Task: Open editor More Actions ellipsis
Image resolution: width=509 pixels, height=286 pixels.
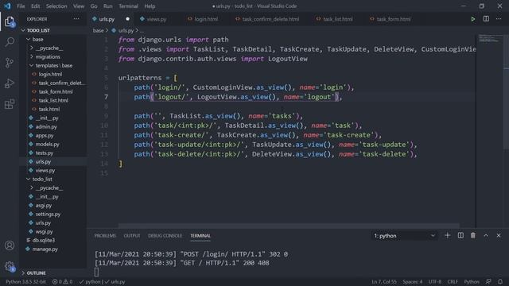Action: tap(499, 19)
